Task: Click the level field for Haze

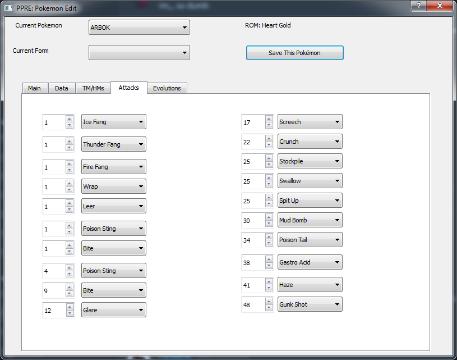Action: (251, 285)
